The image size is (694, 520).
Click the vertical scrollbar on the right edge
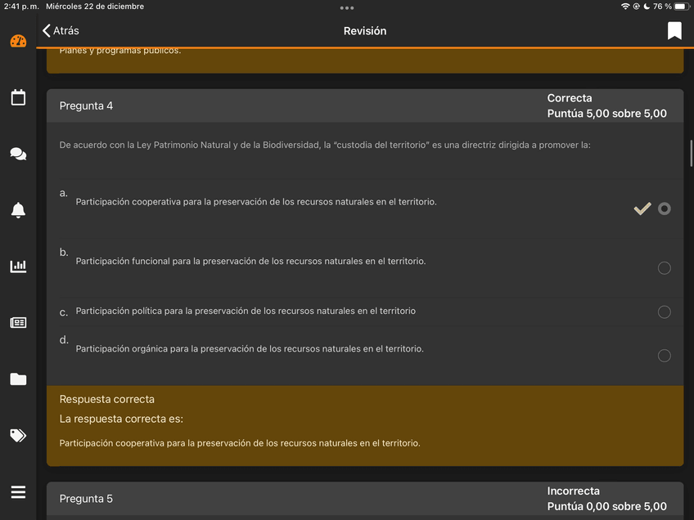tap(691, 154)
